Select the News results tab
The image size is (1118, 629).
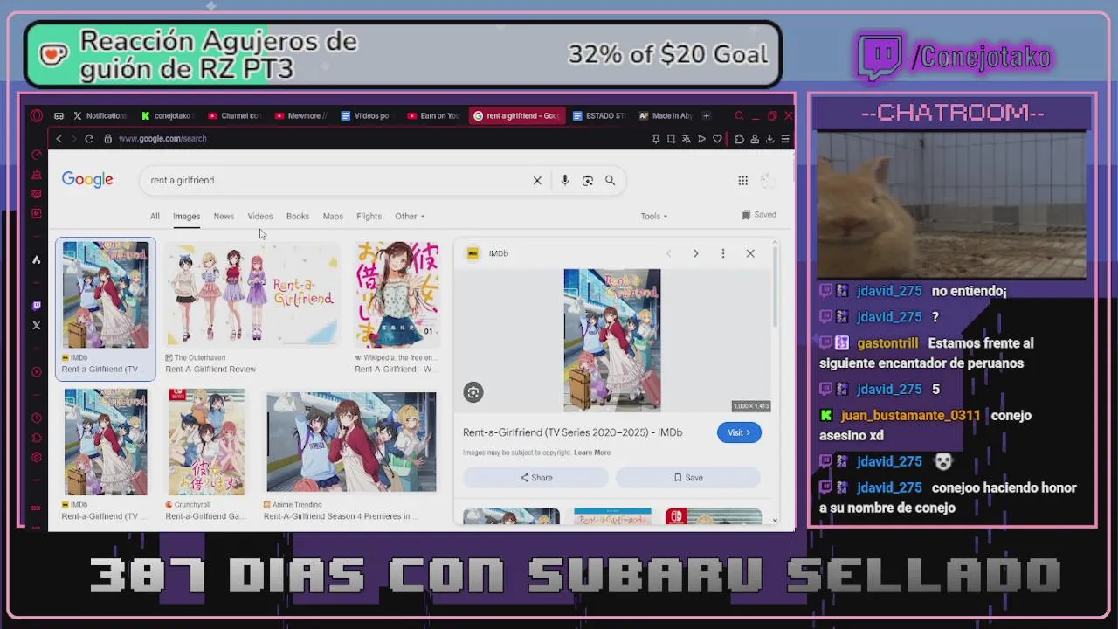tap(224, 216)
